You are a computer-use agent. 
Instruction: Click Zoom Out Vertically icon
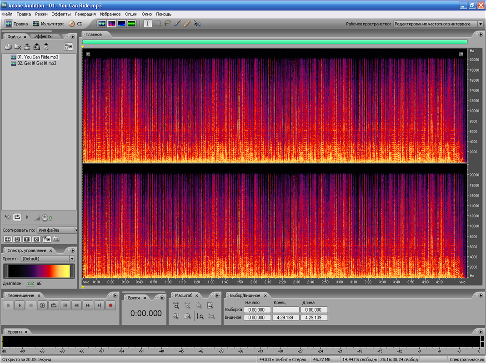(x=211, y=316)
